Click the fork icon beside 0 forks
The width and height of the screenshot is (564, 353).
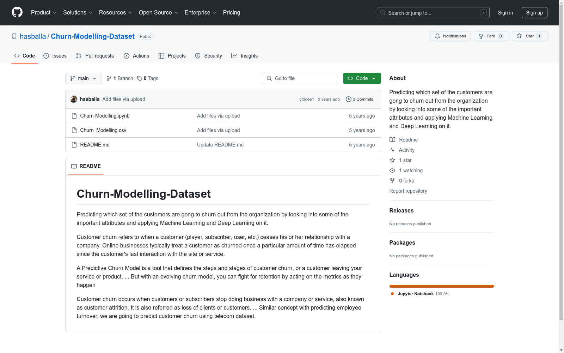[x=392, y=181]
